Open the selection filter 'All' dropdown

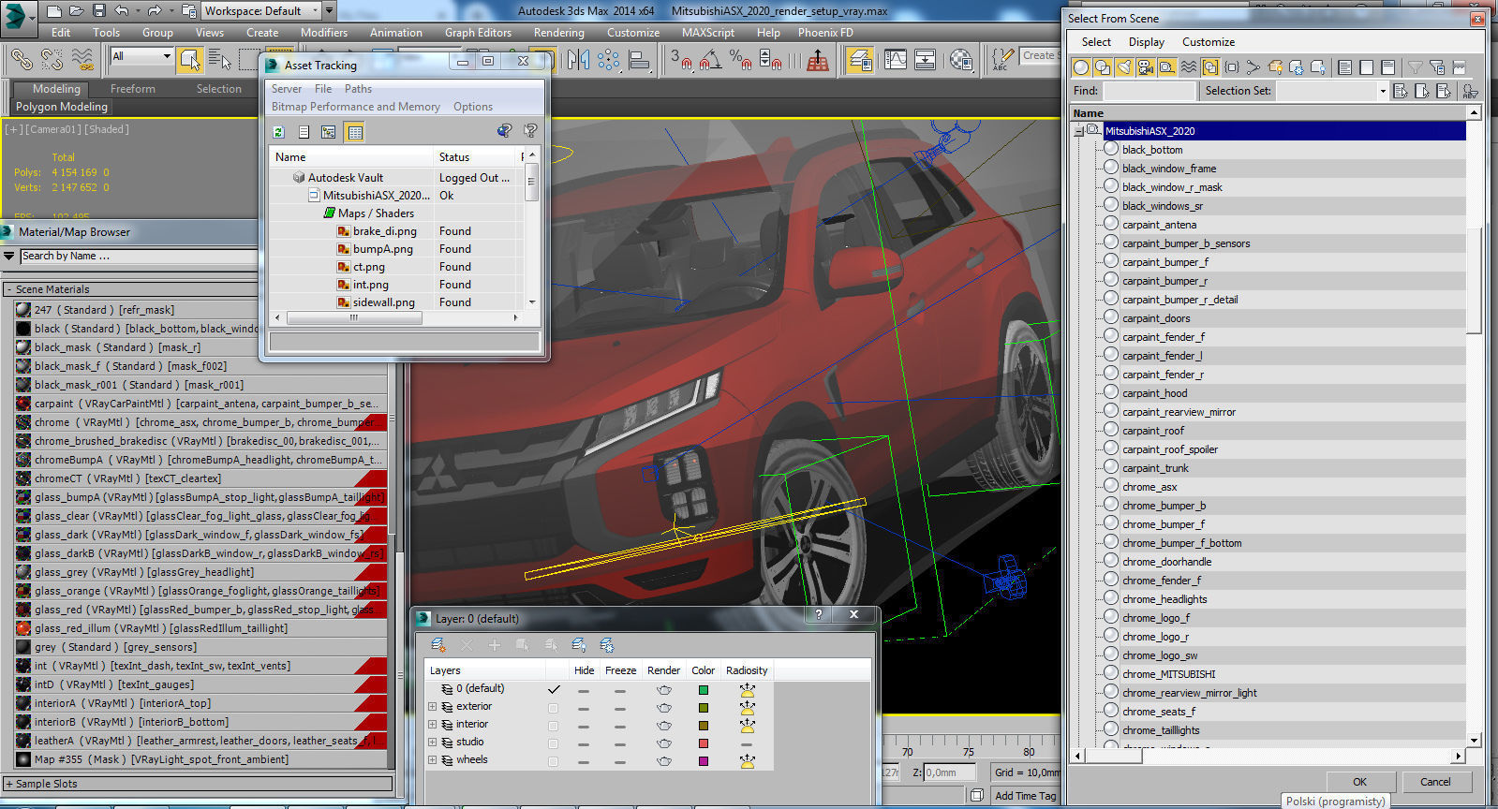pos(142,56)
